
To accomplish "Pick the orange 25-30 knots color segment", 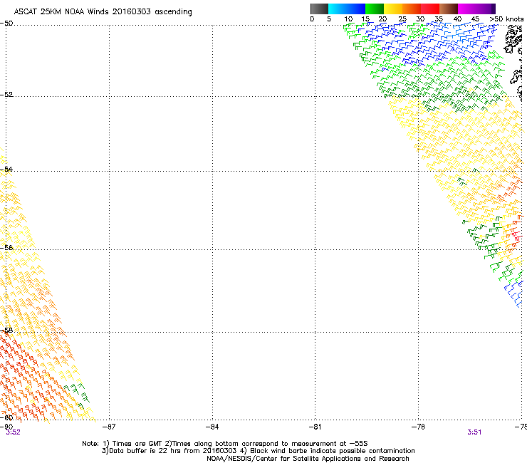I will coord(412,9).
